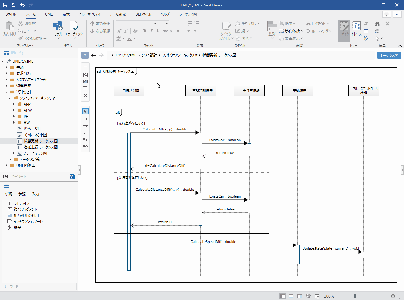This screenshot has height=300, width=404.
Task: Click the Find binoculars icon
Action: pyautogui.click(x=377, y=24)
